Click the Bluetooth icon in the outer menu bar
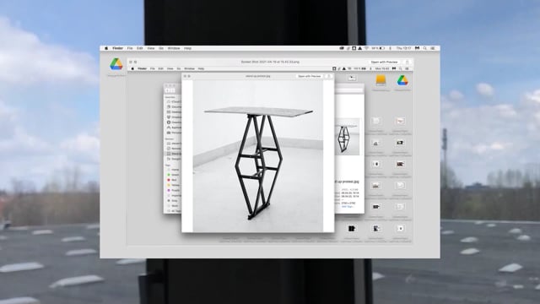The width and height of the screenshot is (540, 304). (x=390, y=48)
